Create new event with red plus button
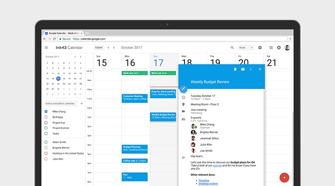The height and width of the screenshot is (186, 335). click(284, 177)
